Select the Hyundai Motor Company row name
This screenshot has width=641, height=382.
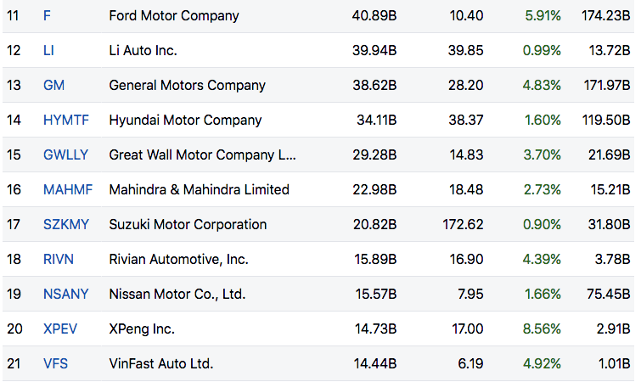(185, 121)
